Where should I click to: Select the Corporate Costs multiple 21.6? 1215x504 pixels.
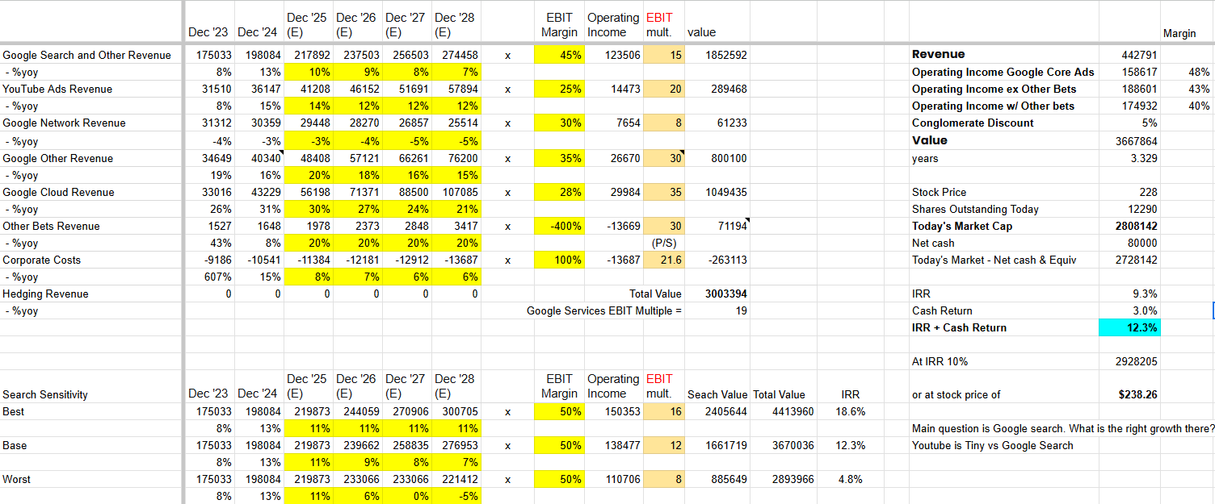point(664,260)
